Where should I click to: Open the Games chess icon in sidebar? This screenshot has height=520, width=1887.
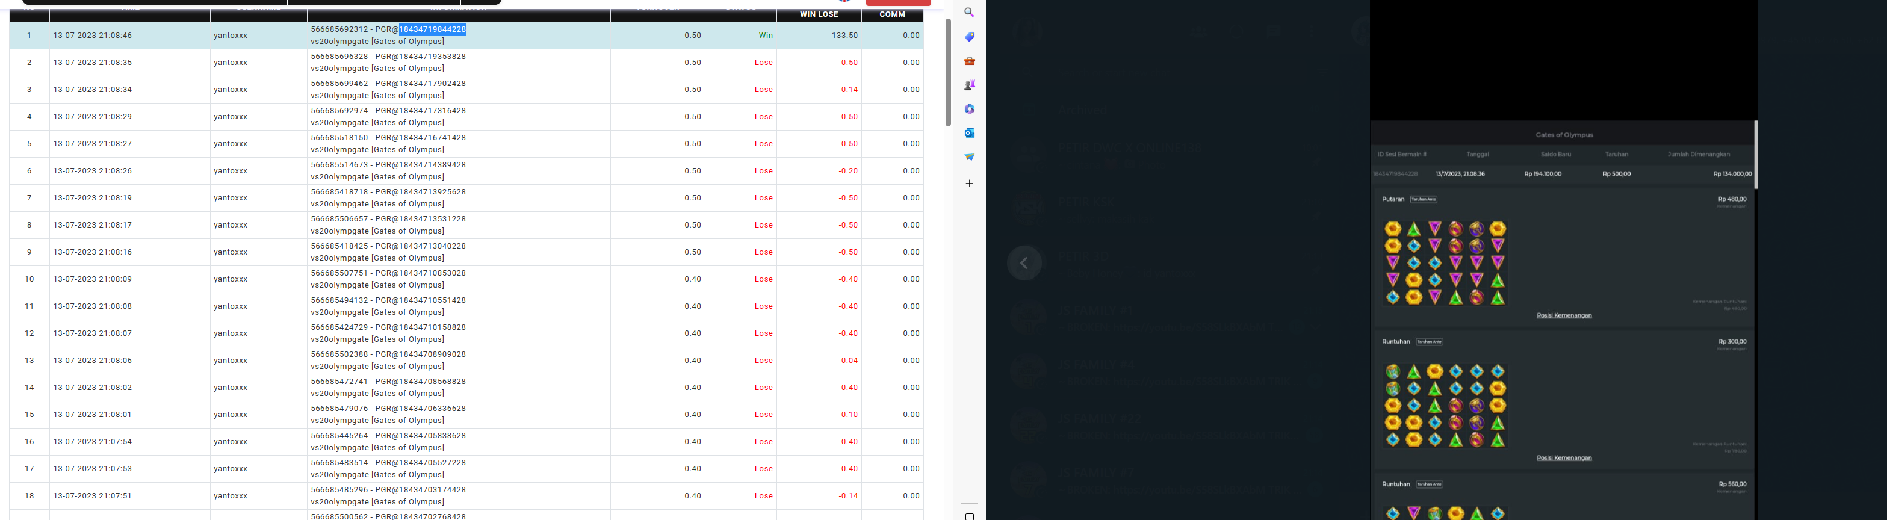tap(969, 85)
